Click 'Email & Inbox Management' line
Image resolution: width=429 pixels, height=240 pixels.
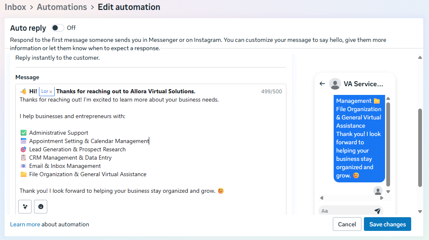65,166
